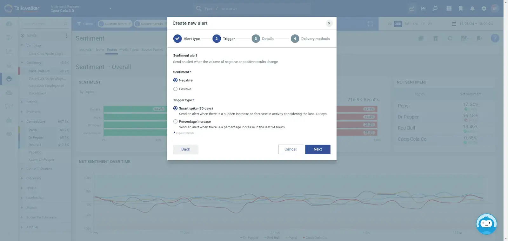Screen dimensions: 508x241
Task: Choose Percentage increase trigger type
Action: pos(175,122)
